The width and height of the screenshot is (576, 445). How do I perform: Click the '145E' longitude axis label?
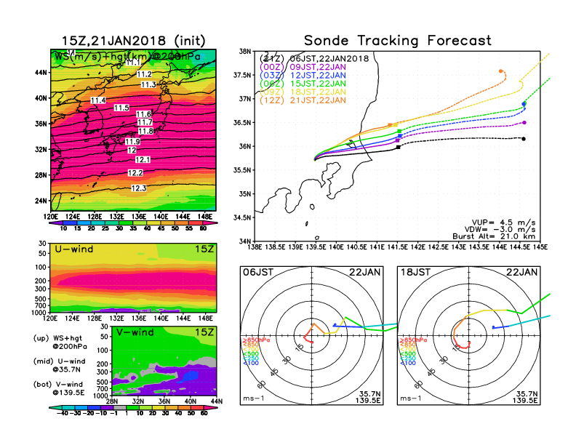(540, 247)
